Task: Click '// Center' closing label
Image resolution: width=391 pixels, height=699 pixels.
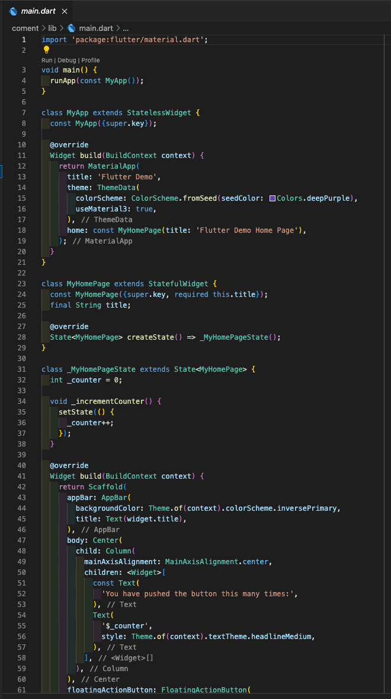Action: (x=100, y=680)
